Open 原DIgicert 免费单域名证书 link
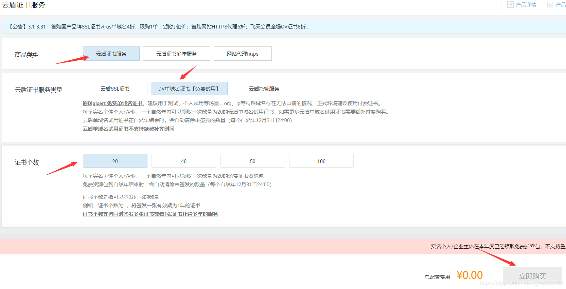This screenshot has height=289, width=566. tap(112, 103)
